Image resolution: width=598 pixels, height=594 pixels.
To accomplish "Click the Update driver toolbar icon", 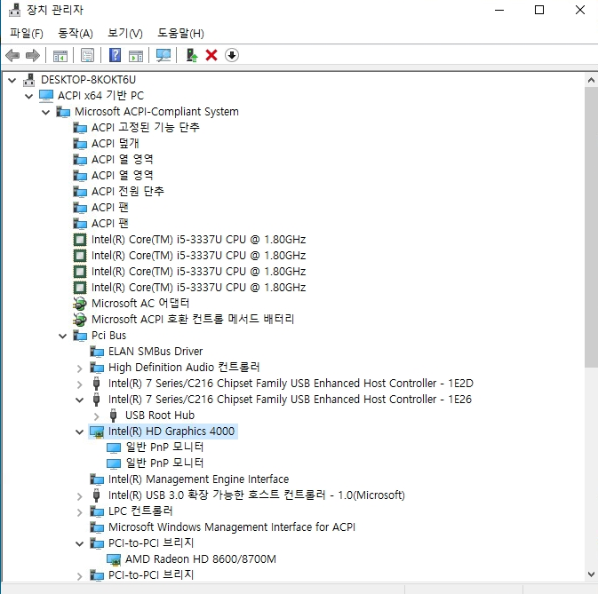I will (192, 55).
